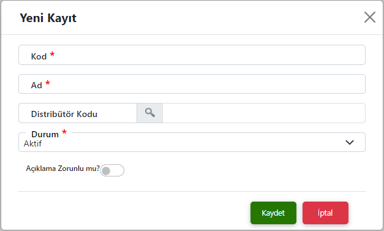Screen dimensions: 384x231
Task: Click the empty field right of the search icon
Action: tap(264, 113)
